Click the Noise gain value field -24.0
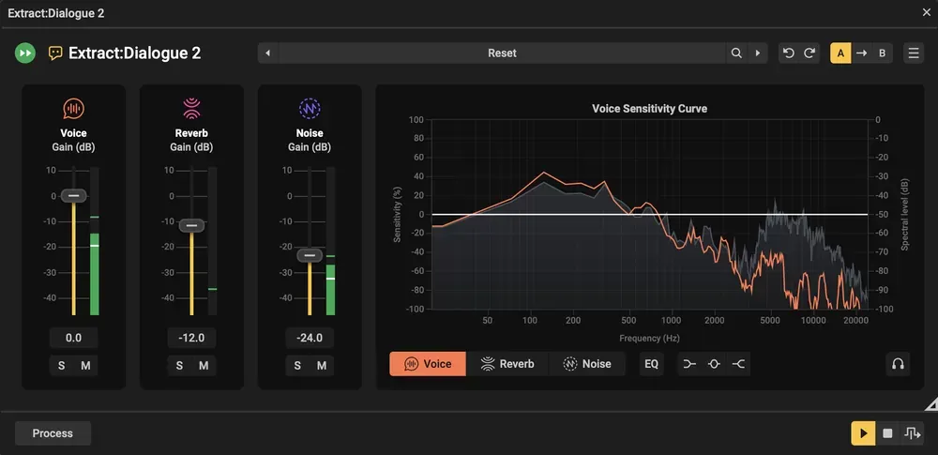This screenshot has height=455, width=938. coord(310,338)
